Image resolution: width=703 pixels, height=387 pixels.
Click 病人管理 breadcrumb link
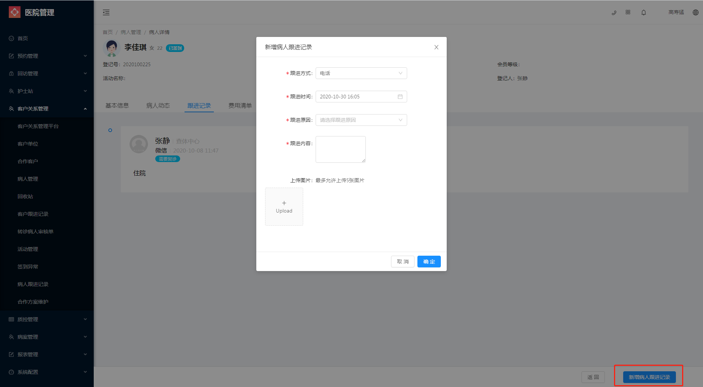[131, 32]
